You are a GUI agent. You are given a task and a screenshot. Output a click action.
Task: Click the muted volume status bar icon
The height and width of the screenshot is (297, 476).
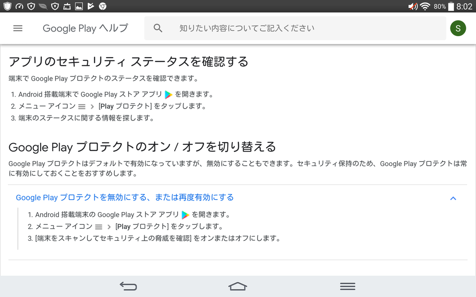pos(413,6)
